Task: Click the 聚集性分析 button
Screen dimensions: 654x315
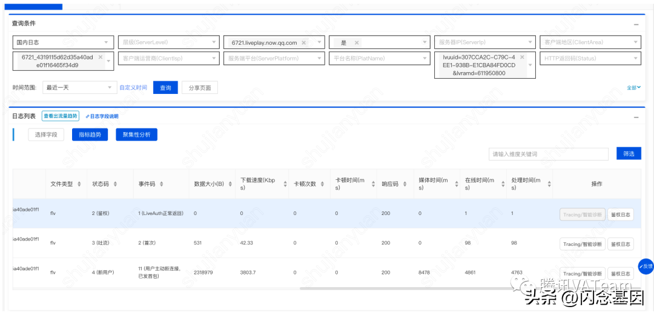Action: coord(136,134)
